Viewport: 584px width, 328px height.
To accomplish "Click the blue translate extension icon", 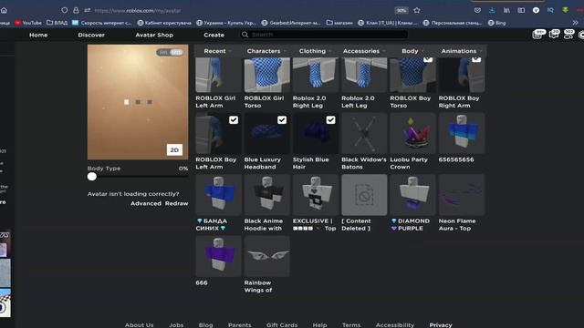I will point(550,10).
